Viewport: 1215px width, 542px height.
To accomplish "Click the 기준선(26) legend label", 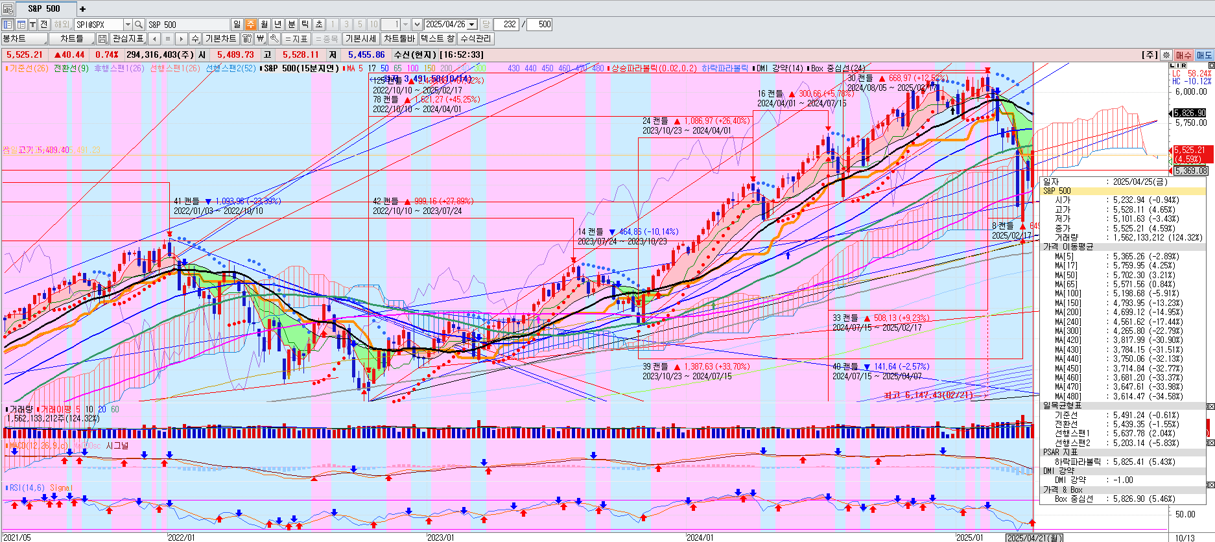I will pos(28,68).
